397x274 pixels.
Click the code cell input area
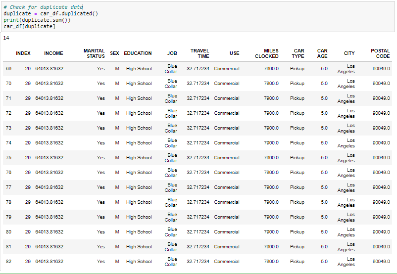point(198,17)
